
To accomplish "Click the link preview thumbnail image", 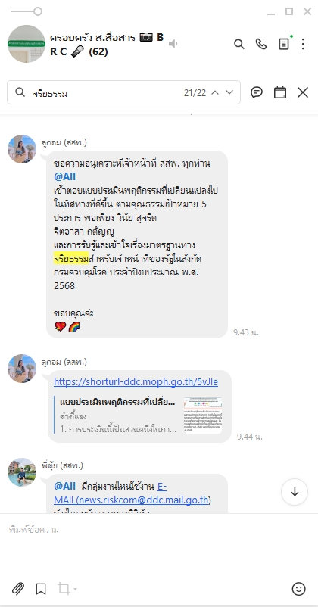I will (203, 415).
